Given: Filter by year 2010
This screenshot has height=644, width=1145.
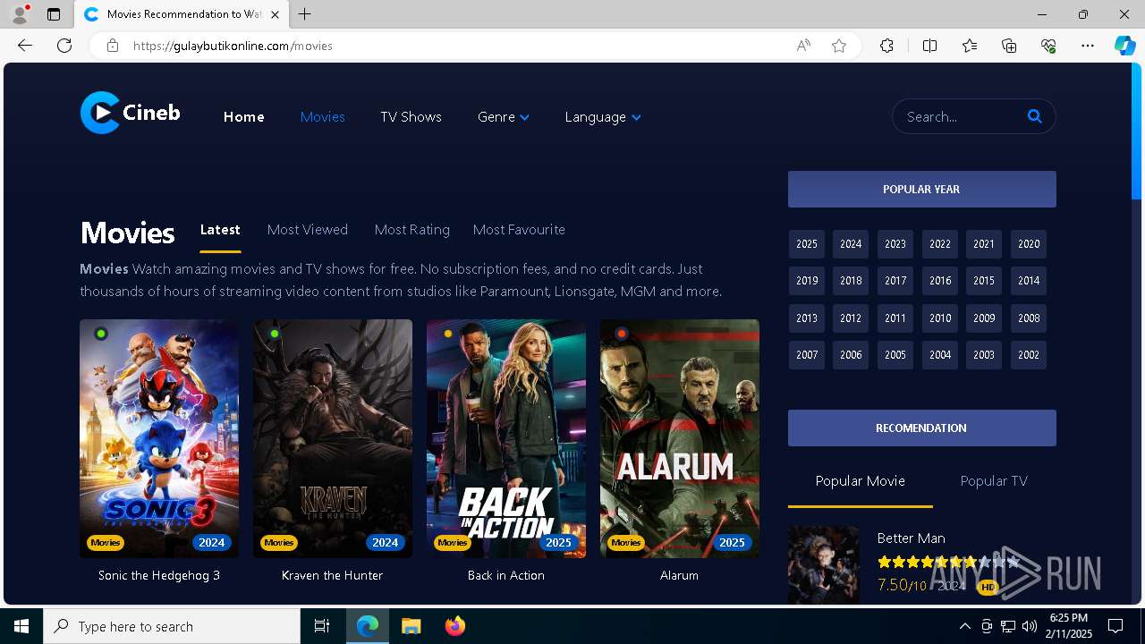Looking at the screenshot, I should tap(940, 318).
